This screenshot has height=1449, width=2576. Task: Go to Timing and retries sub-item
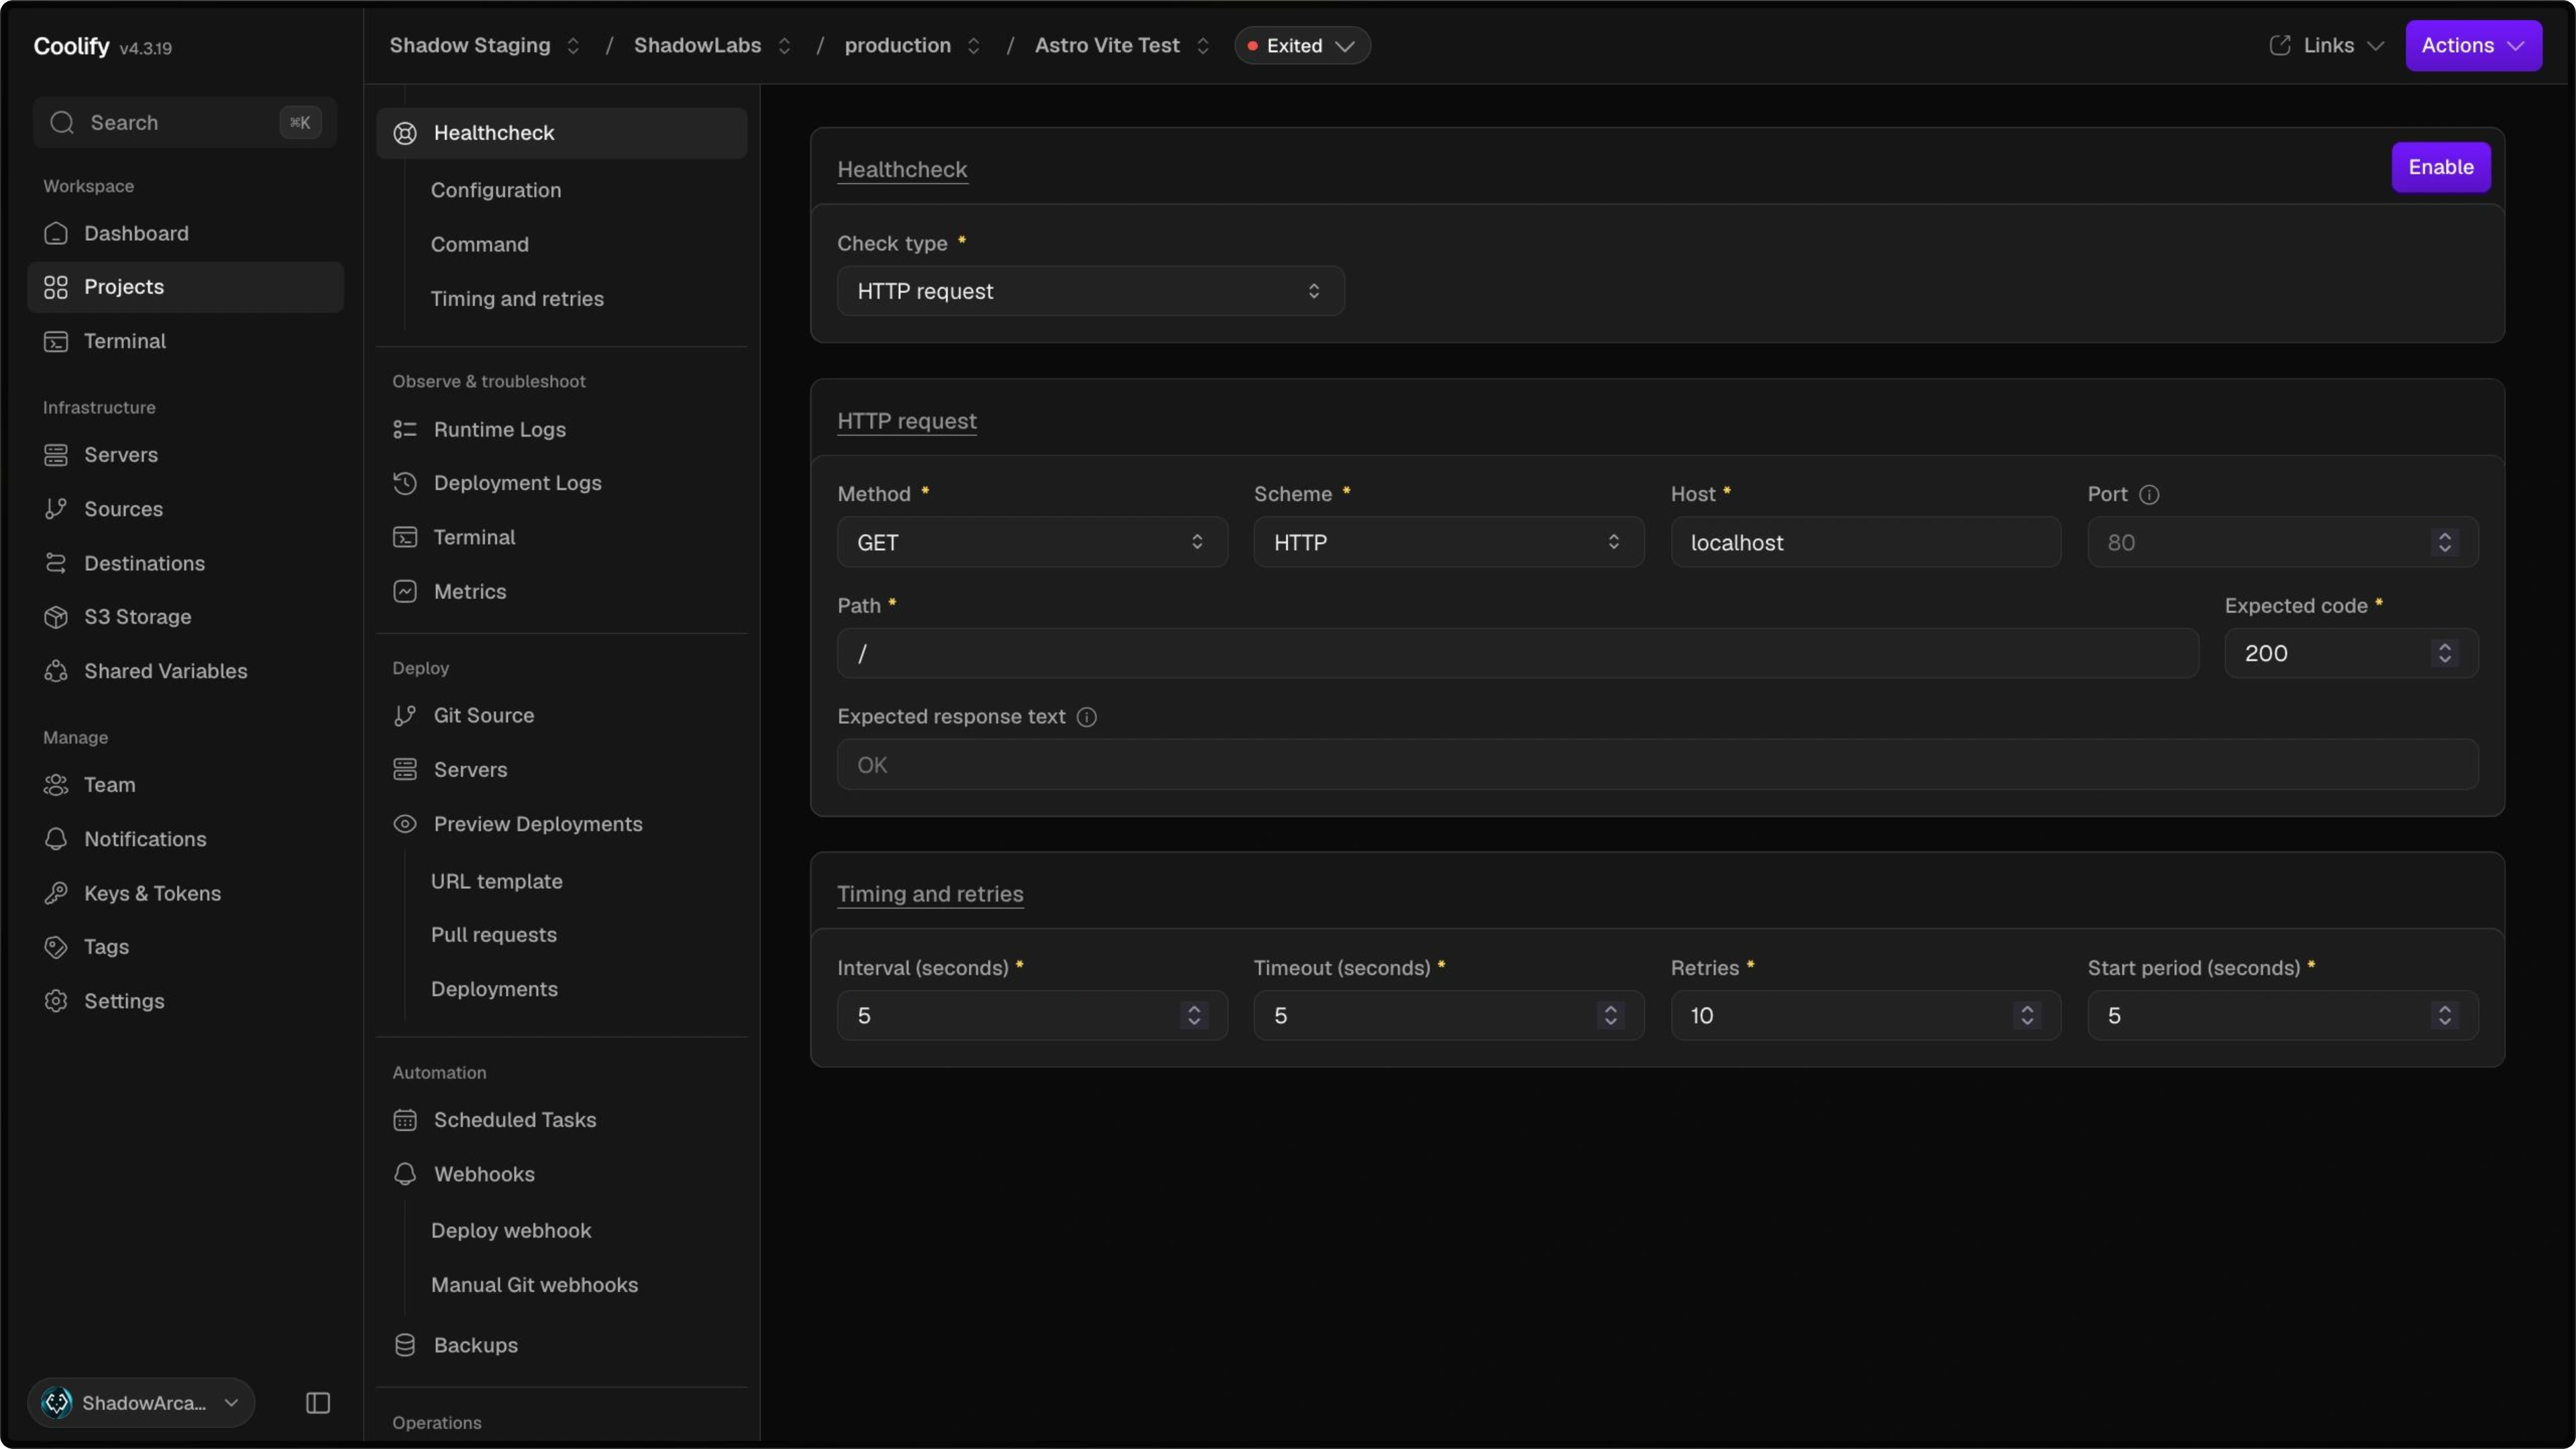[517, 299]
